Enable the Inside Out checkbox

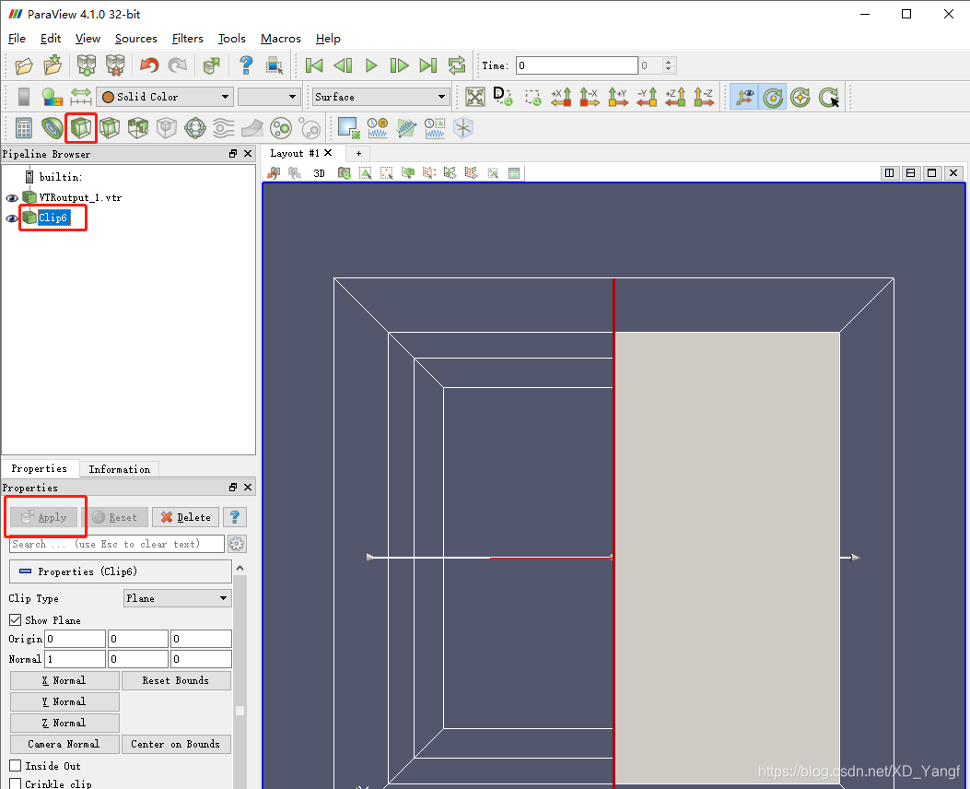point(16,765)
